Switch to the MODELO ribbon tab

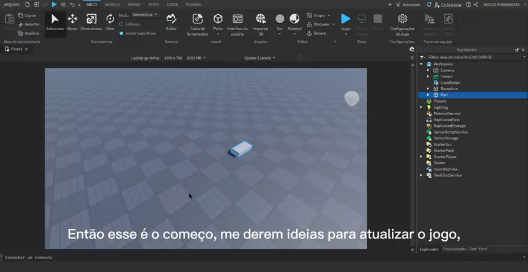point(112,5)
